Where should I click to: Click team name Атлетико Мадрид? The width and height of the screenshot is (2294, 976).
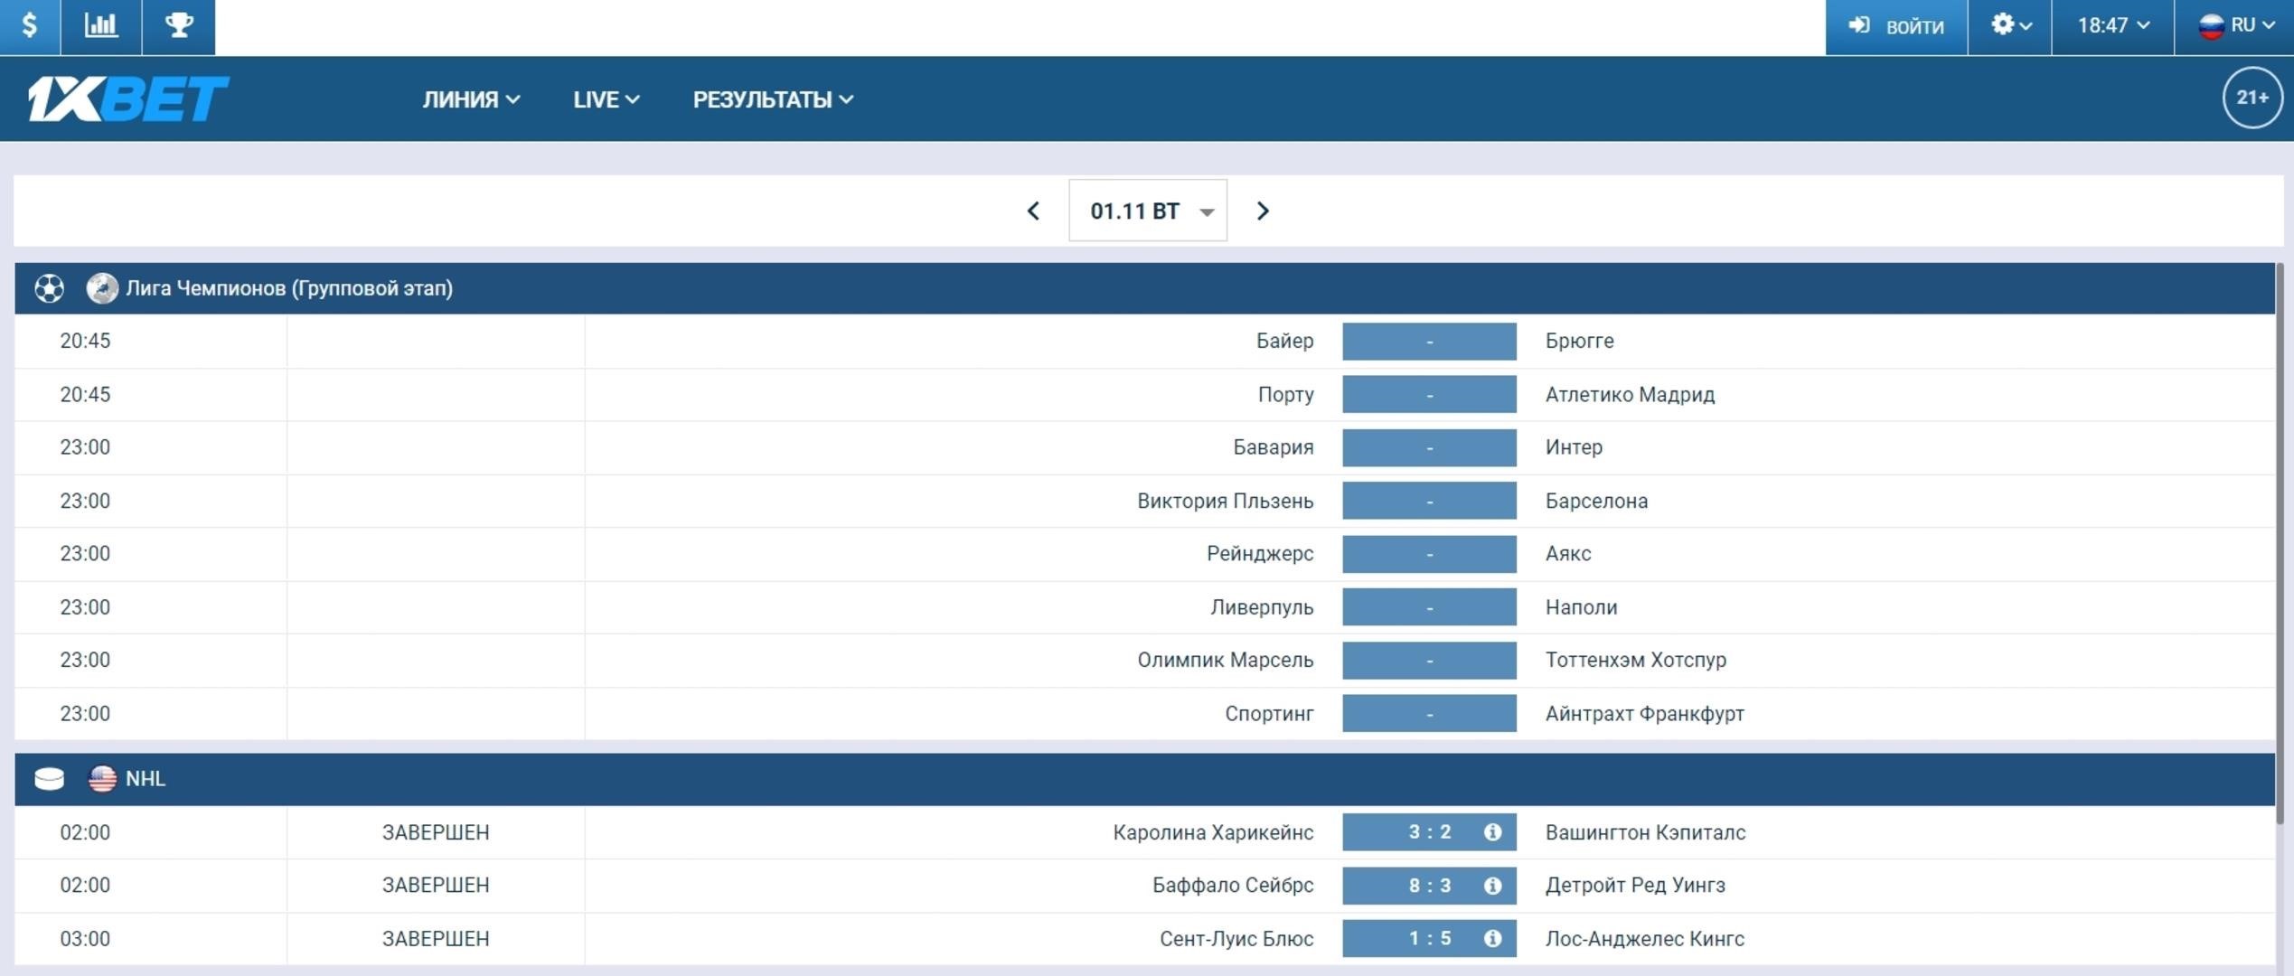click(1630, 394)
